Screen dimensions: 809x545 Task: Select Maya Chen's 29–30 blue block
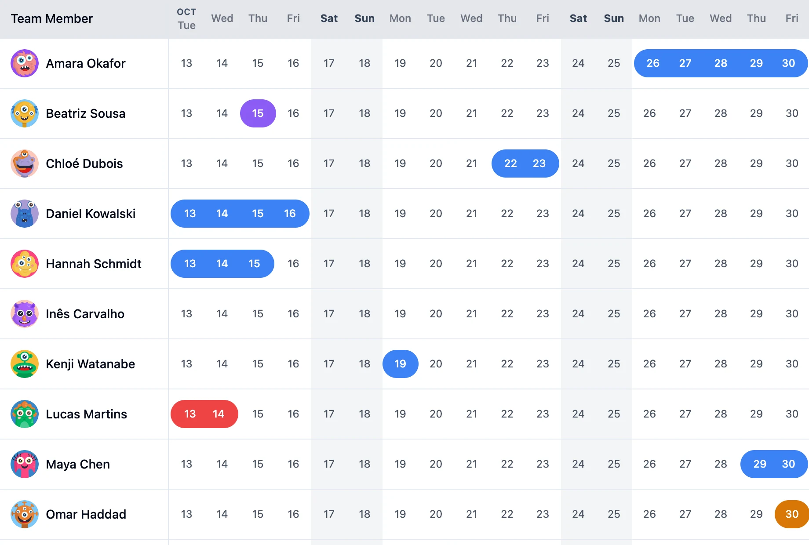[x=774, y=464]
